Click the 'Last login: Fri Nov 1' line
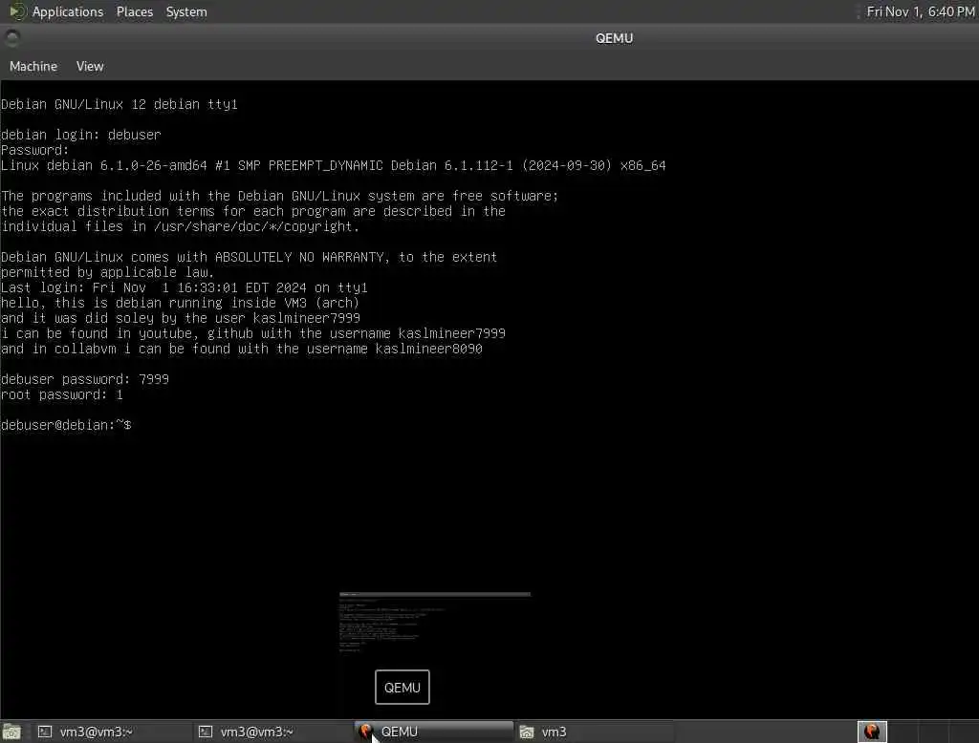The height and width of the screenshot is (743, 979). pos(185,287)
